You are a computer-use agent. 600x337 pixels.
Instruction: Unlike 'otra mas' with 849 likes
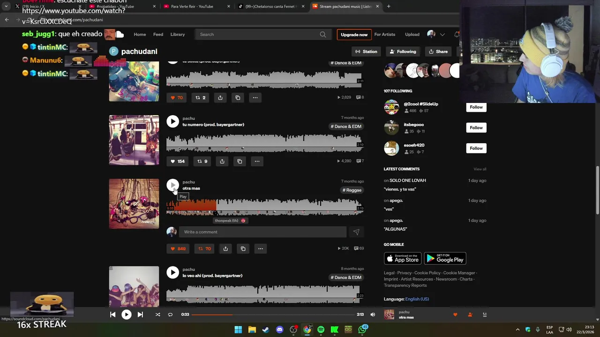tap(178, 249)
